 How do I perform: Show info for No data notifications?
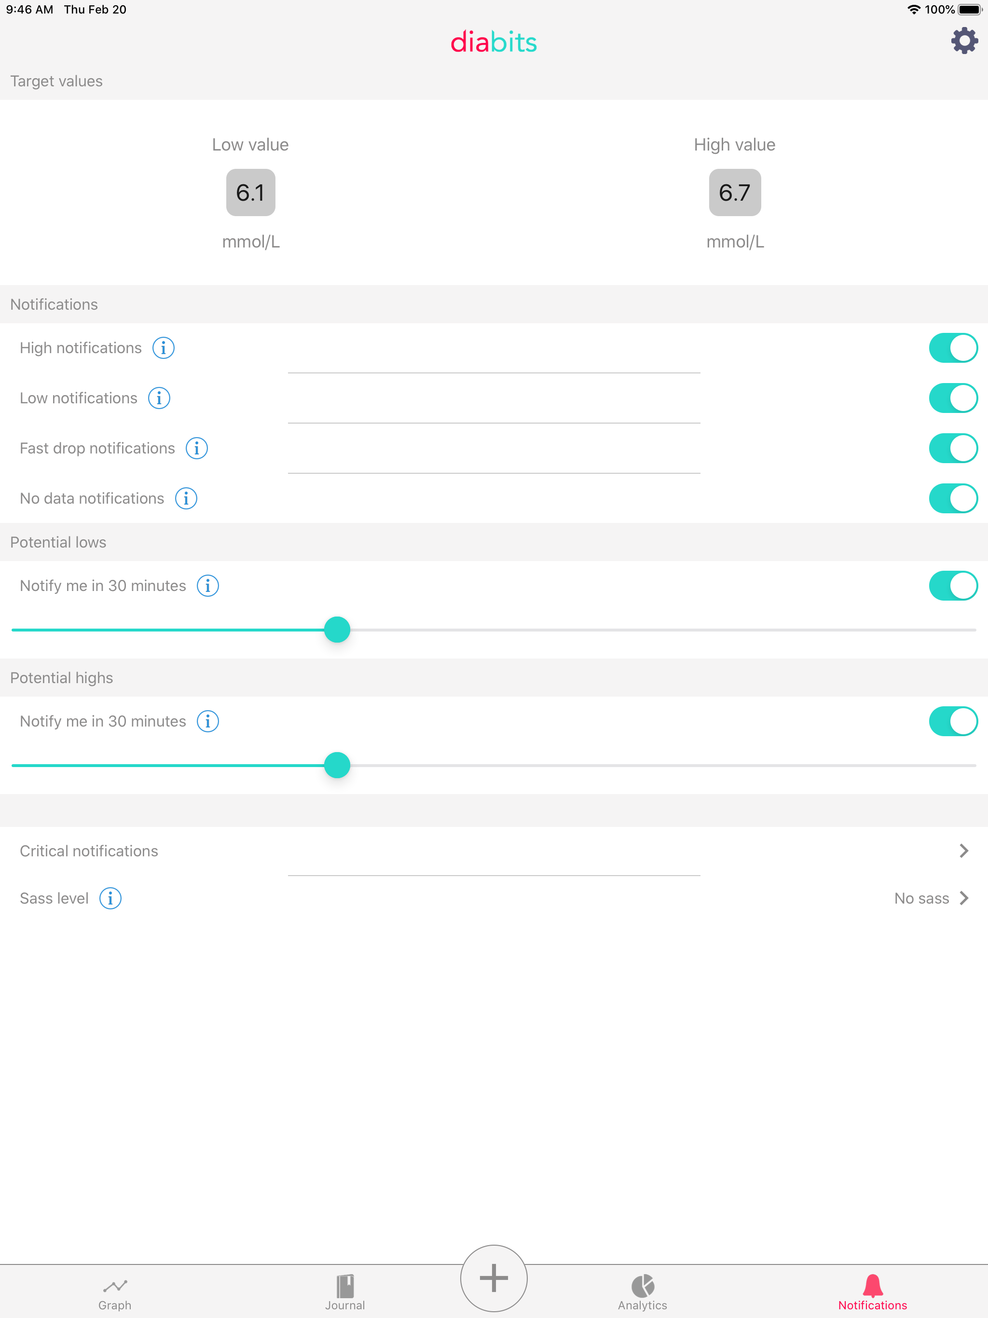[186, 498]
